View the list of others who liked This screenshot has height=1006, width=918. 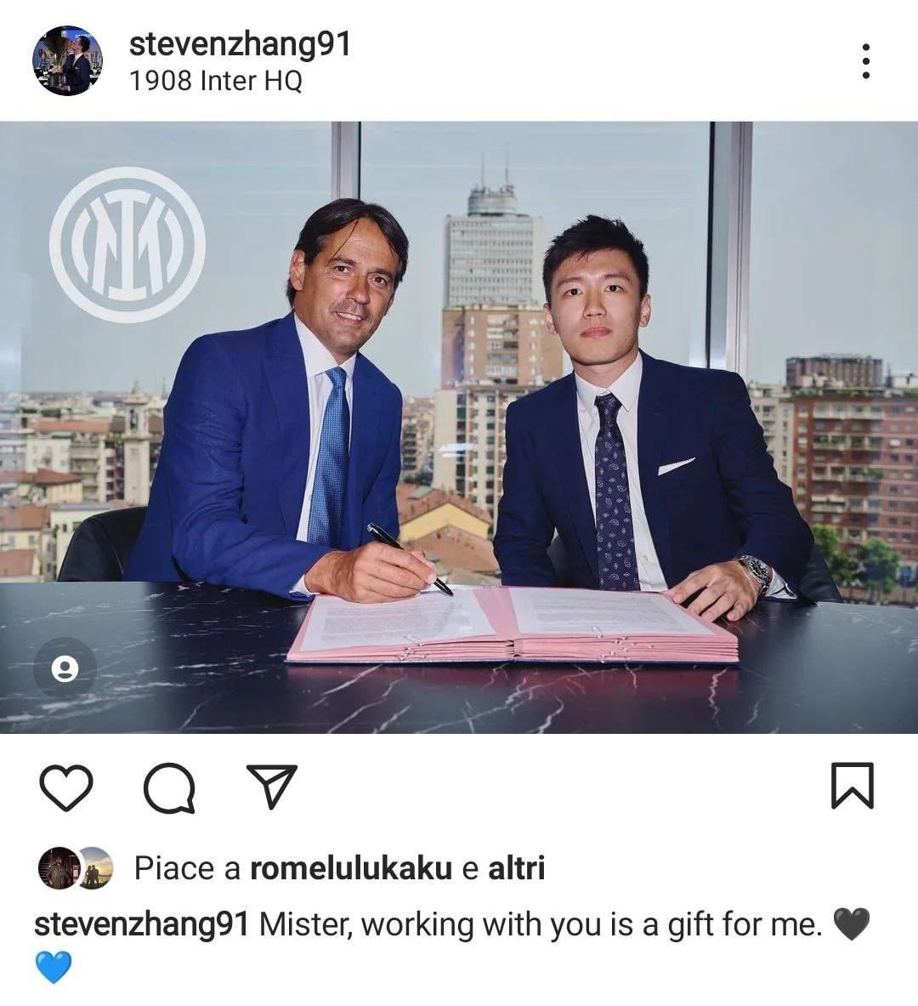517,868
